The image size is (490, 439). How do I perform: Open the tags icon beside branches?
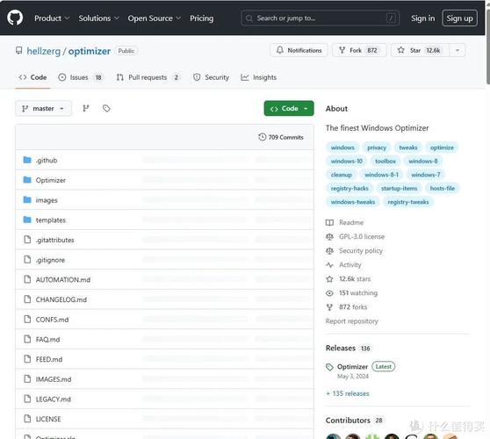pyautogui.click(x=106, y=108)
